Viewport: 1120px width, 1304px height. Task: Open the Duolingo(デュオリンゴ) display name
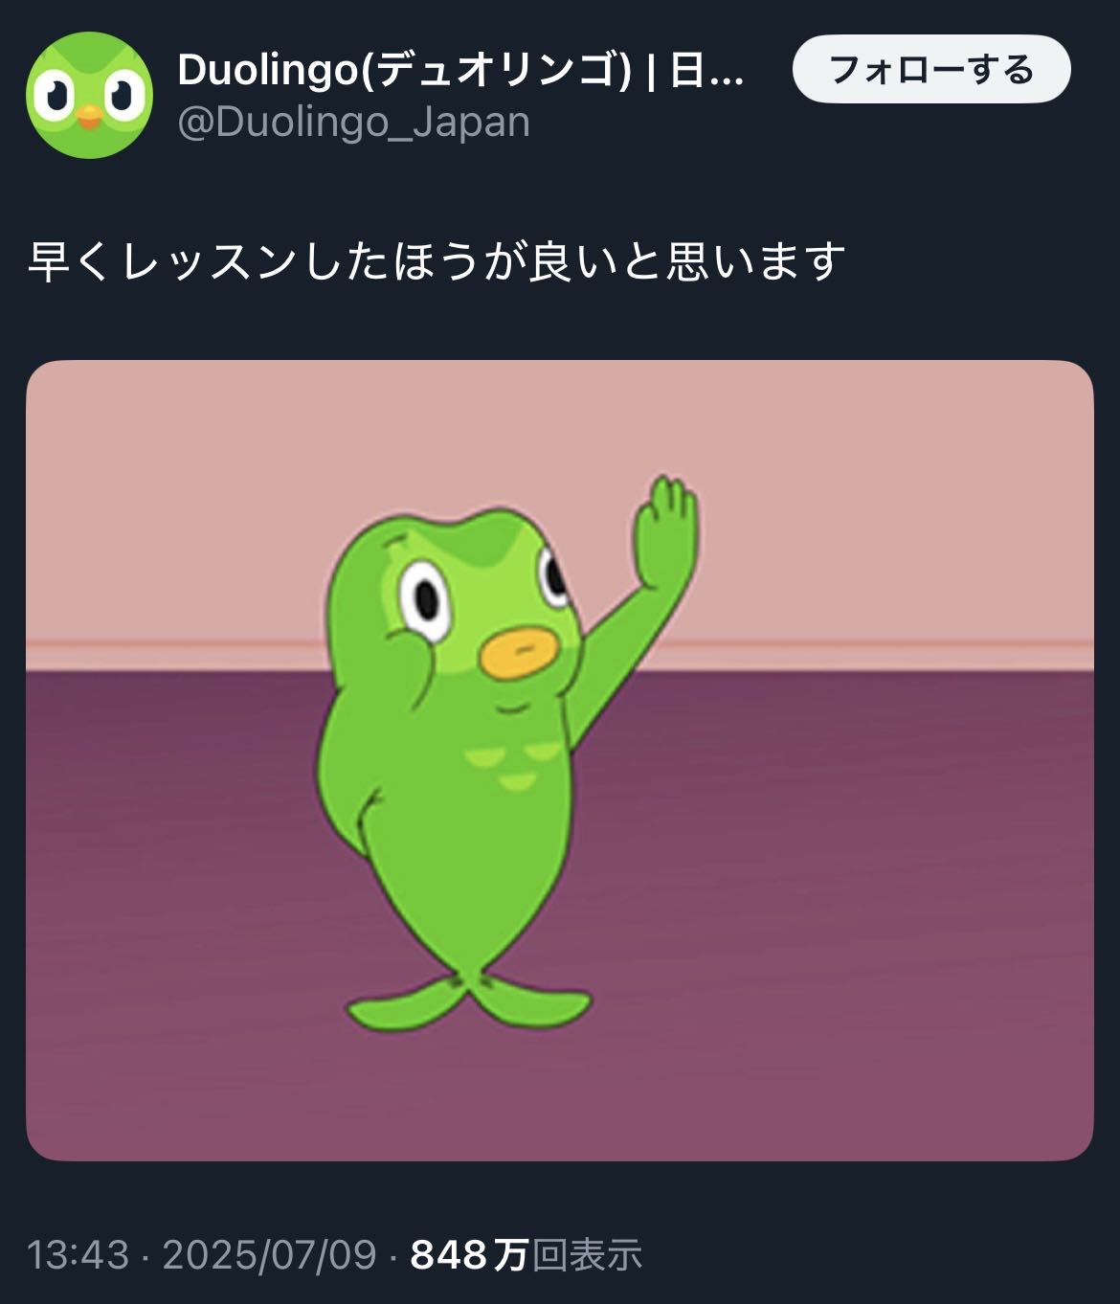tap(404, 70)
